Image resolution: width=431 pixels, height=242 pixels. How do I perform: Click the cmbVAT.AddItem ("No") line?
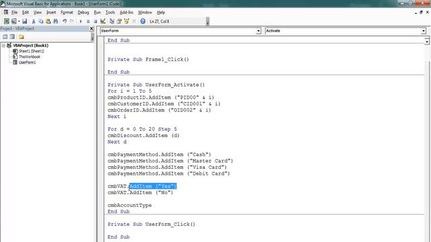click(x=140, y=193)
